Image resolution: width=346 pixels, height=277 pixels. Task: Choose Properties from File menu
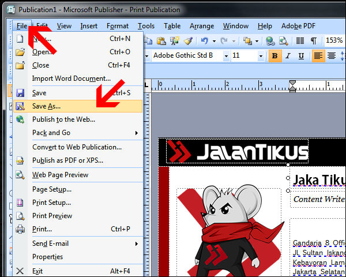(x=78, y=257)
